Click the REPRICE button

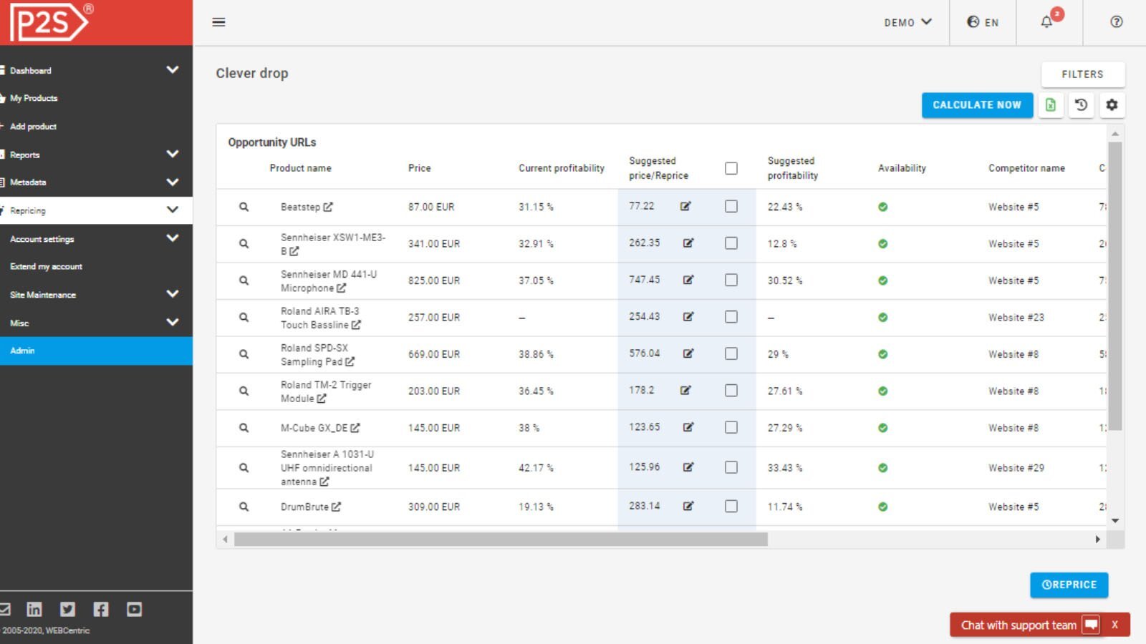[x=1069, y=585]
